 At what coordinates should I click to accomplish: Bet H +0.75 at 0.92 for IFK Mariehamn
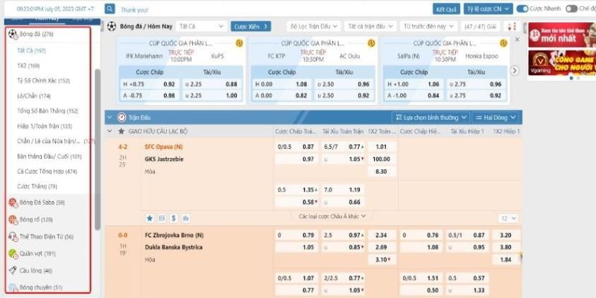pos(149,84)
